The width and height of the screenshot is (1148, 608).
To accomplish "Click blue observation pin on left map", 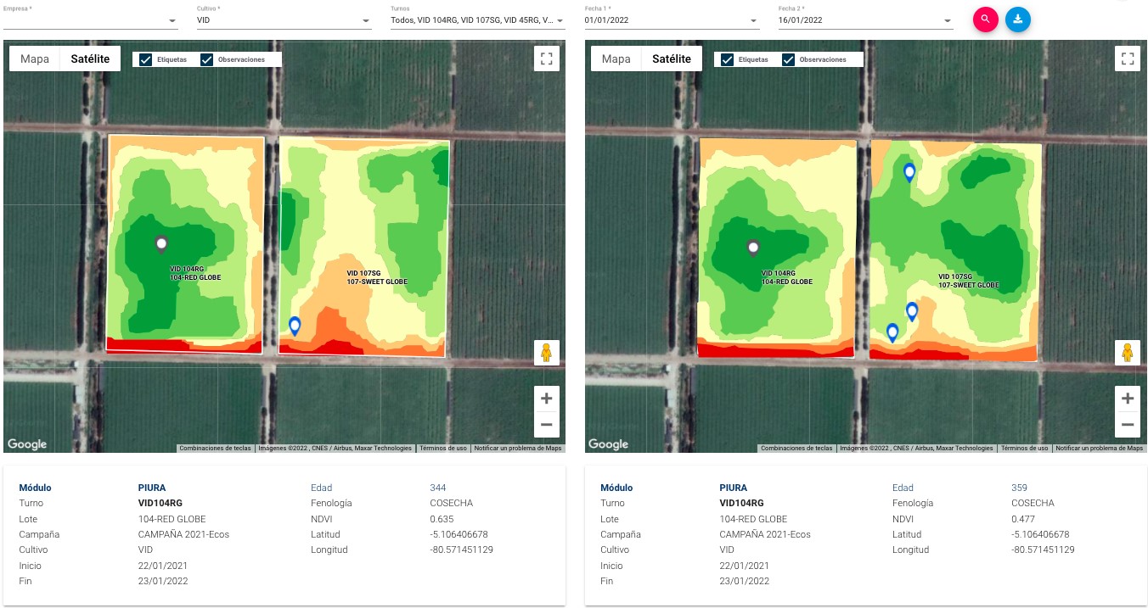I will [295, 325].
